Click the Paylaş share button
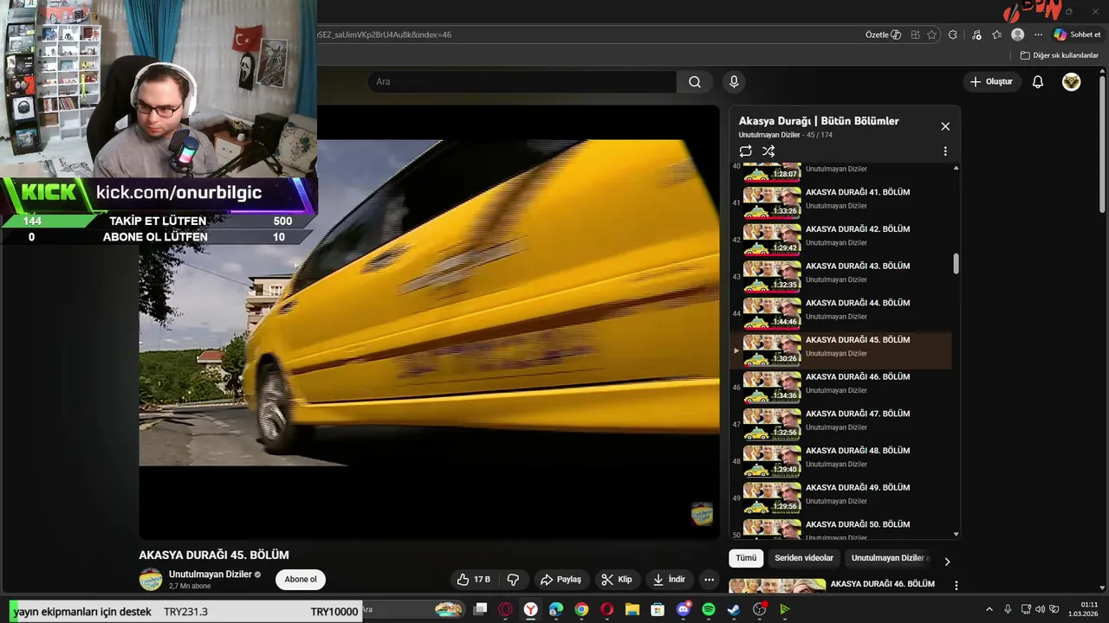Viewport: 1109px width, 623px height. click(561, 580)
